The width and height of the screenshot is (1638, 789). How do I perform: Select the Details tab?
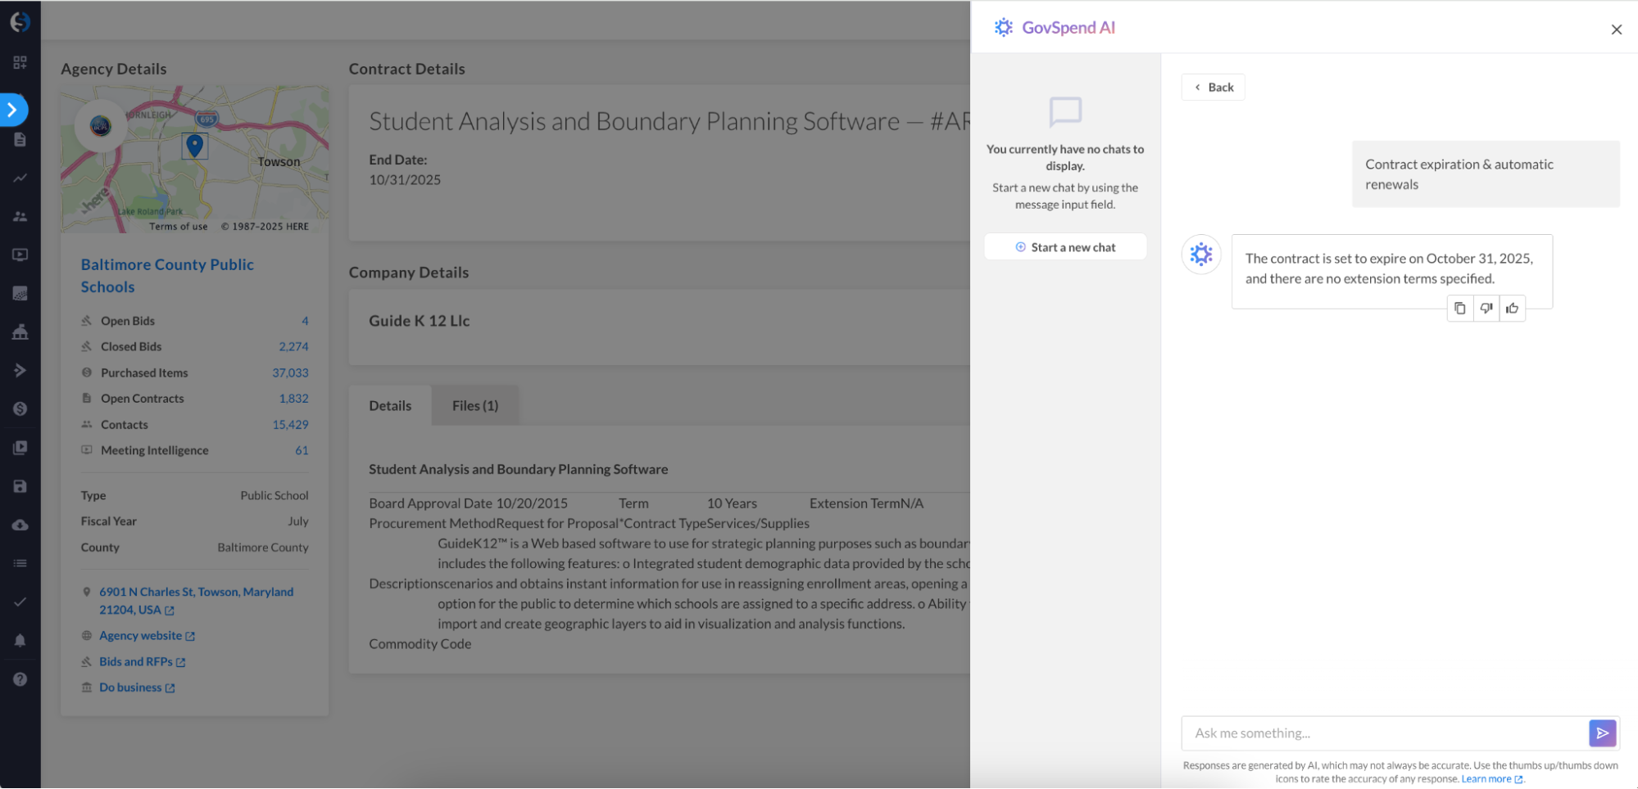coord(390,406)
